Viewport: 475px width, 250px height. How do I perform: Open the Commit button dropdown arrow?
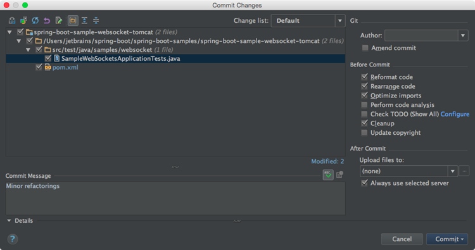[x=462, y=239]
